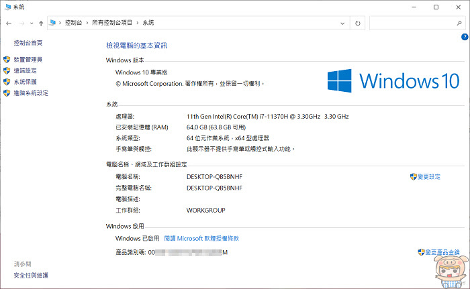The image size is (470, 289).
Task: Open Help with the blue question mark
Action: (x=465, y=37)
